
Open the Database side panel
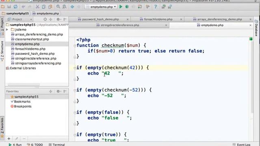(256, 28)
